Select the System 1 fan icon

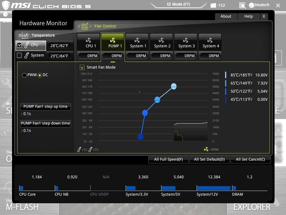(x=137, y=40)
